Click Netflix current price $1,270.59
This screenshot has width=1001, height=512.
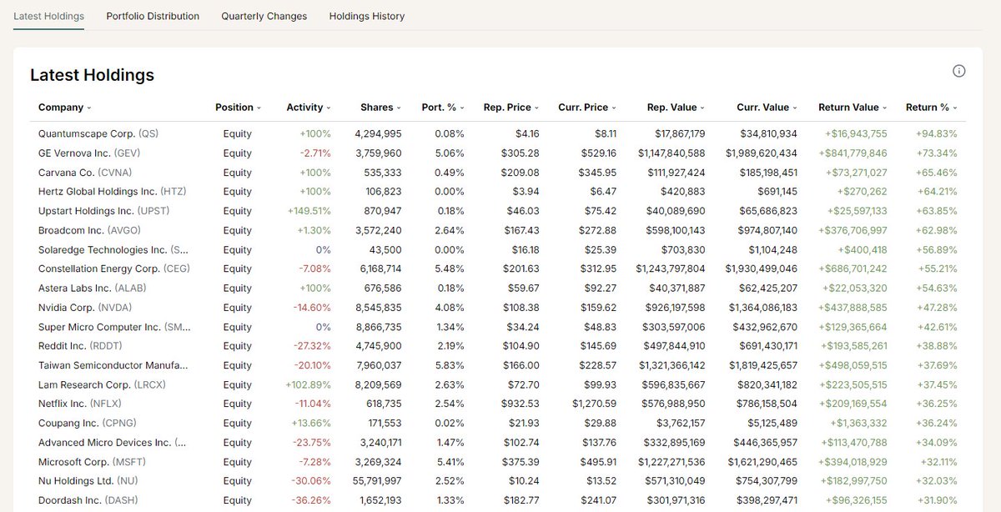pyautogui.click(x=595, y=404)
